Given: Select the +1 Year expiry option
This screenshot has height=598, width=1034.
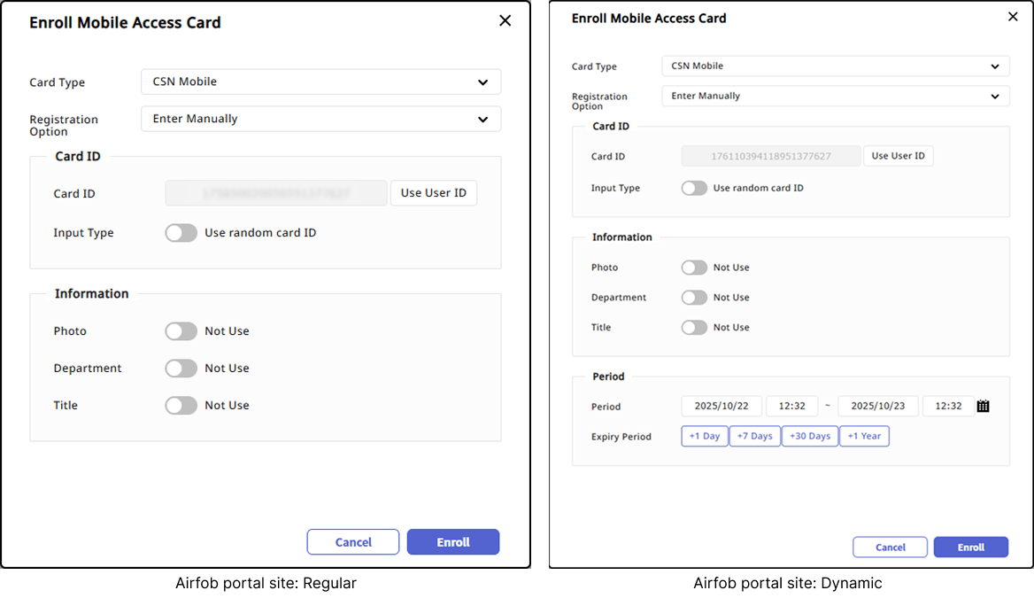Looking at the screenshot, I should (x=864, y=436).
